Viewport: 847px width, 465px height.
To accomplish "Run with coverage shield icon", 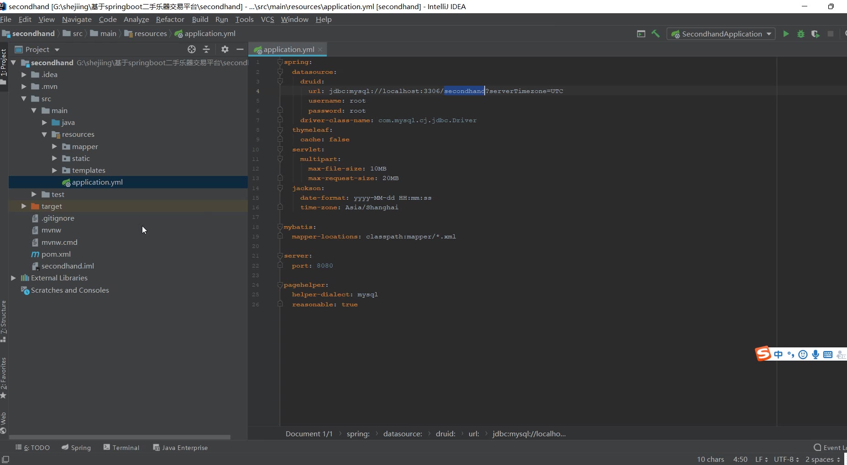I will (x=815, y=34).
